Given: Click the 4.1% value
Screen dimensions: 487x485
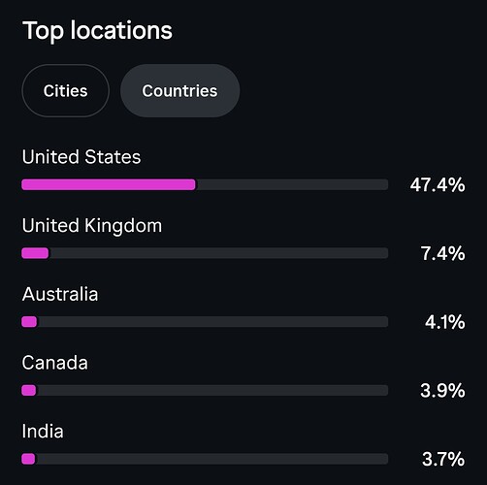Looking at the screenshot, I should coord(445,322).
